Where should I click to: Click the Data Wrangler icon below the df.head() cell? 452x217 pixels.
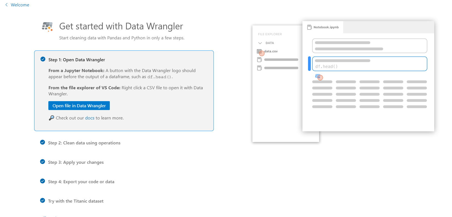tap(318, 76)
